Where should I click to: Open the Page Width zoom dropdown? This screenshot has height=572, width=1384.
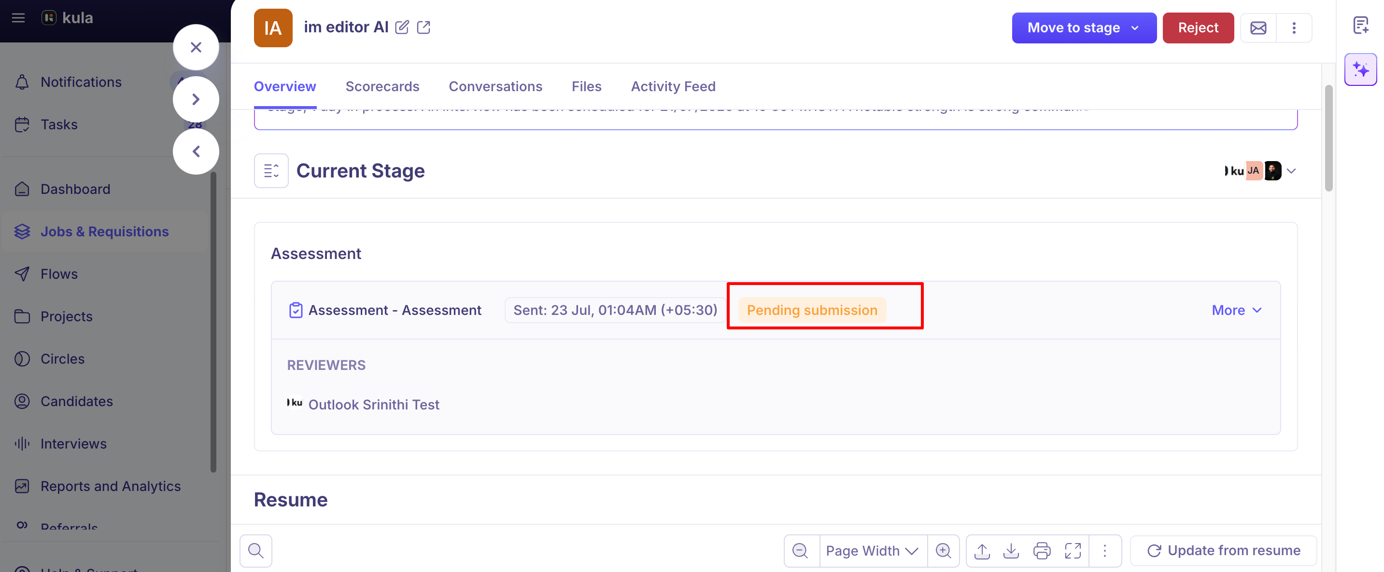pyautogui.click(x=872, y=550)
